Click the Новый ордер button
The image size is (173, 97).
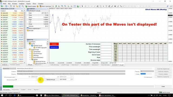pos(31,6)
